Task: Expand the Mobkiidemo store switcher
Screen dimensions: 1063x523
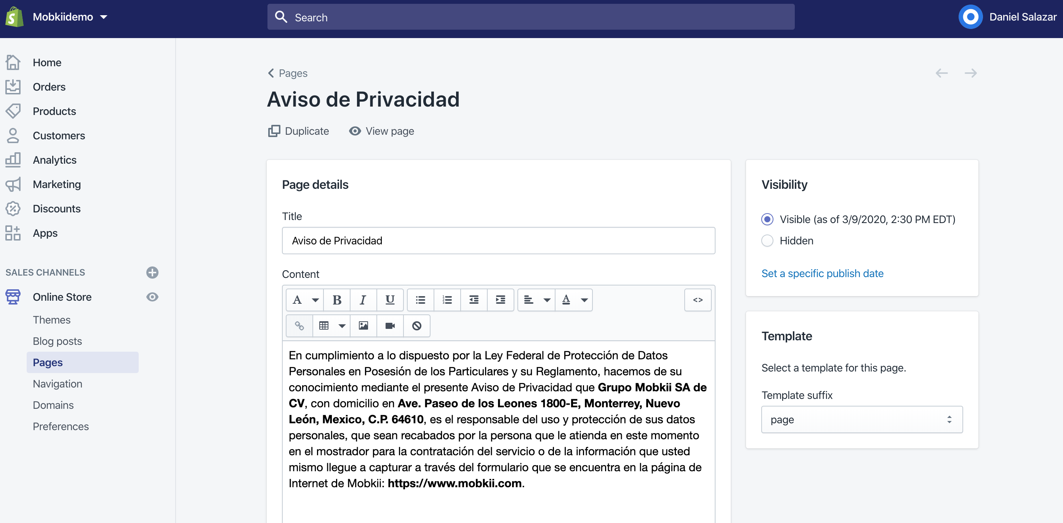Action: coord(70,17)
